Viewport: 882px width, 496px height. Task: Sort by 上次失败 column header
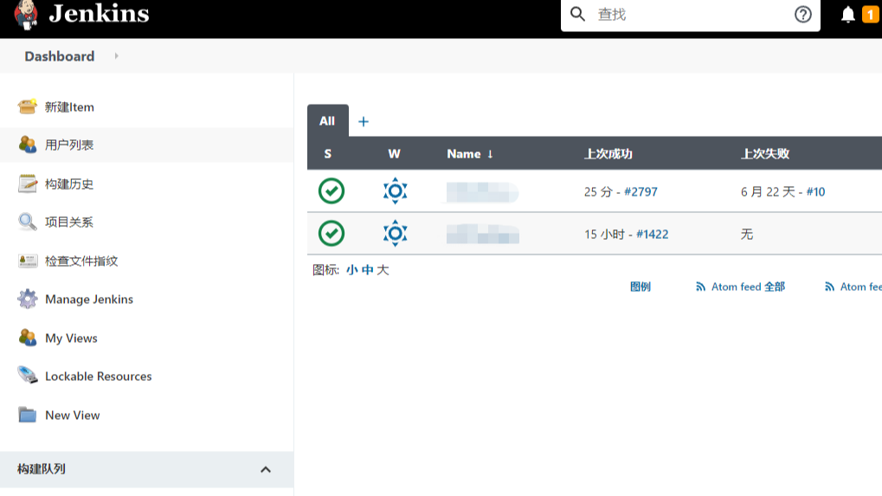(x=765, y=154)
